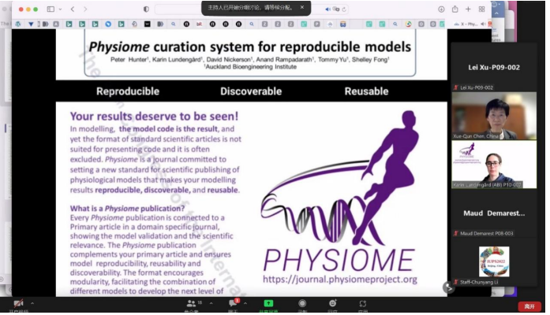
Task: Open the Participants panel icon
Action: point(190,302)
